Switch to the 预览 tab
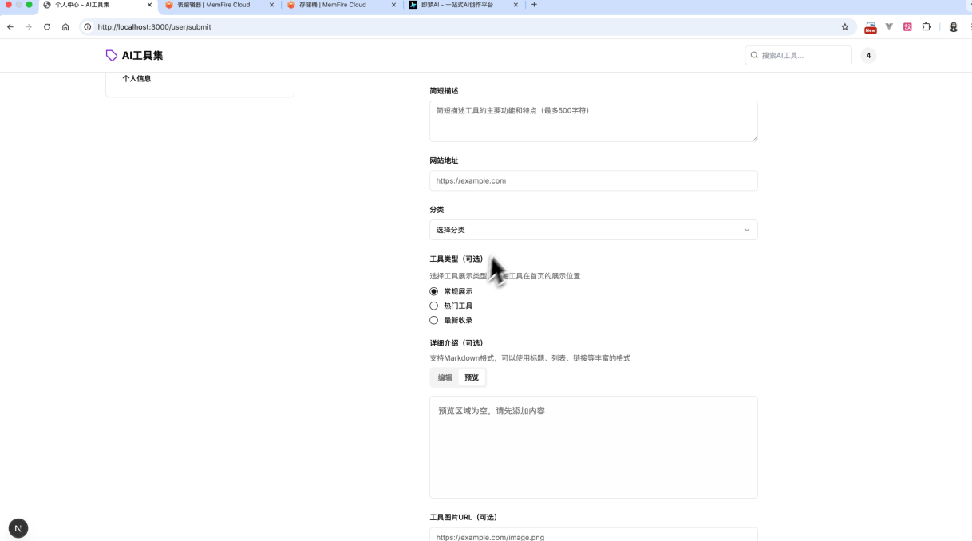This screenshot has height=541, width=972. [472, 377]
